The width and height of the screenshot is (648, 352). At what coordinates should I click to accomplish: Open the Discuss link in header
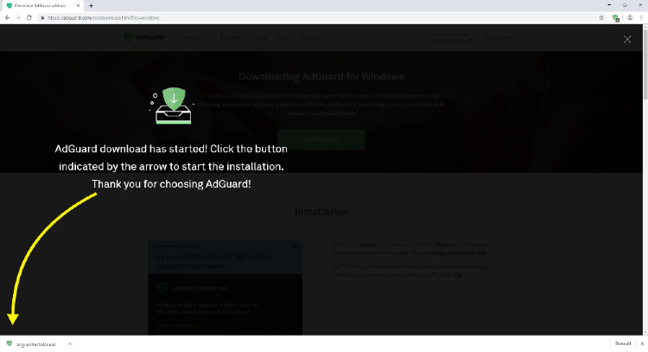tap(310, 37)
